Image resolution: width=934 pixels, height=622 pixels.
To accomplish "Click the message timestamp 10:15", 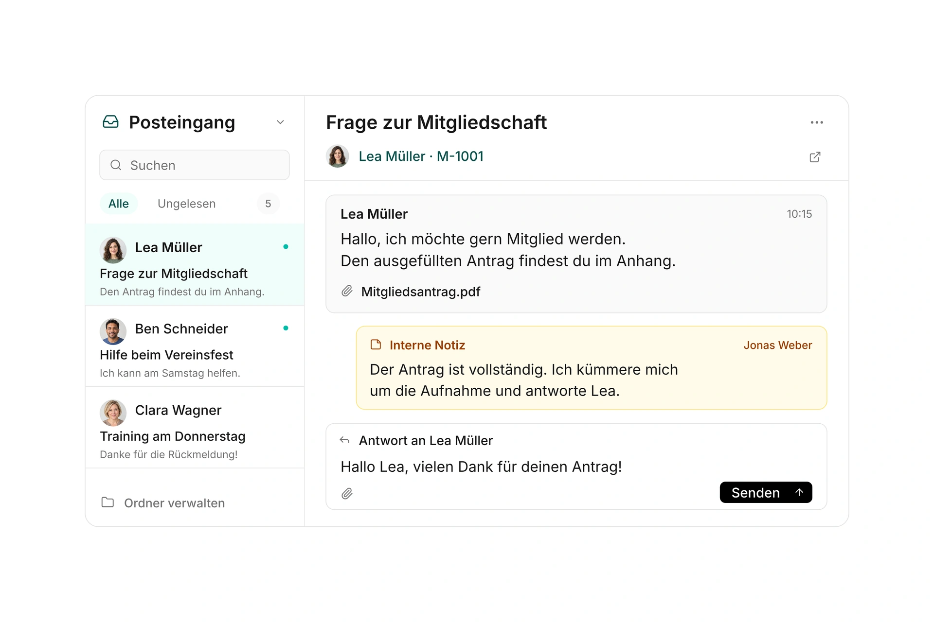I will 799,214.
